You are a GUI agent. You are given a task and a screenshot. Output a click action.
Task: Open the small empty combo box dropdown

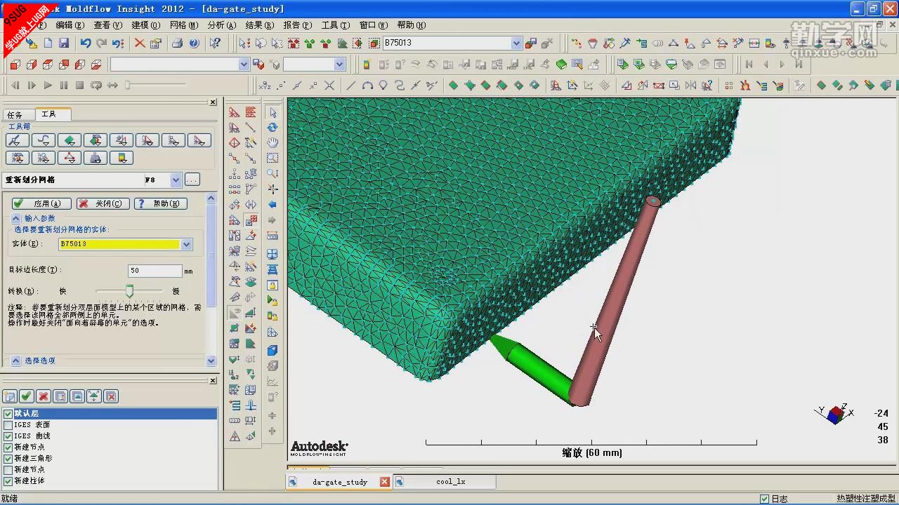click(x=340, y=65)
